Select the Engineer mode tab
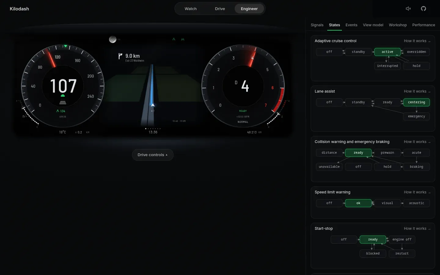Image resolution: width=440 pixels, height=275 pixels. coord(249,9)
